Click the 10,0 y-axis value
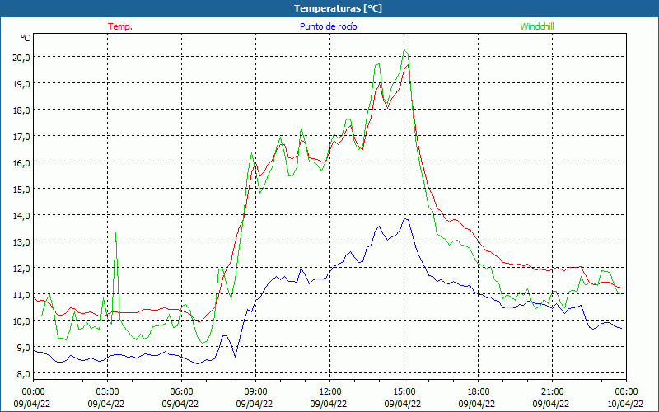This screenshot has width=659, height=412. (21, 321)
